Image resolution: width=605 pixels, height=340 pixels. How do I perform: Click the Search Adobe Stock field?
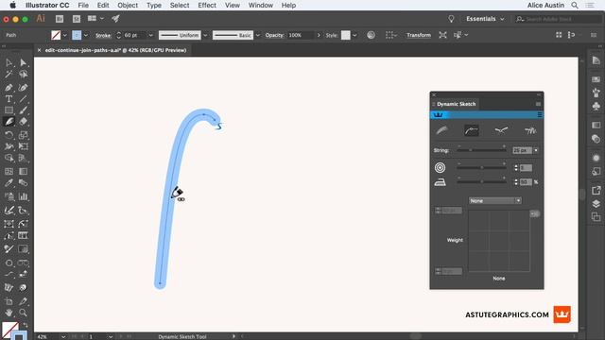pyautogui.click(x=558, y=19)
